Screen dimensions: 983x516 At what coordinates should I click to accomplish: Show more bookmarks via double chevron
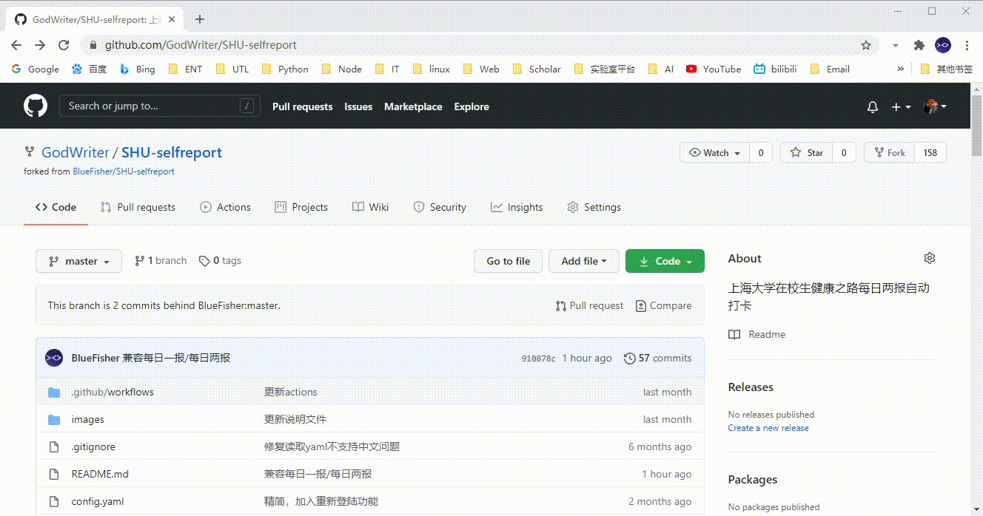(x=900, y=69)
